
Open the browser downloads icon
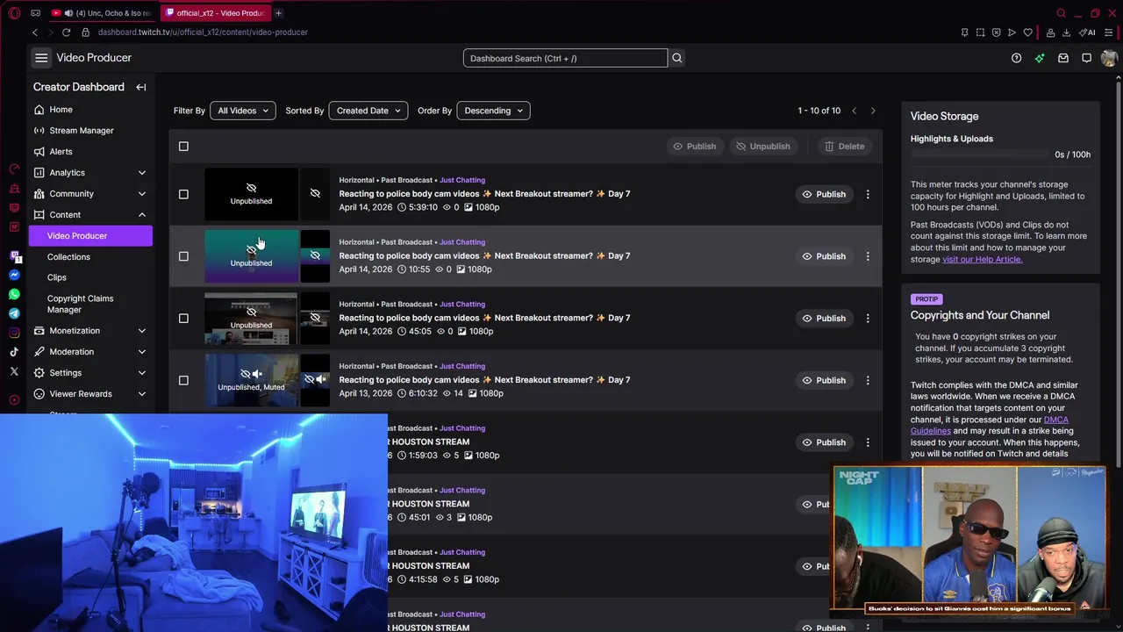[1066, 32]
